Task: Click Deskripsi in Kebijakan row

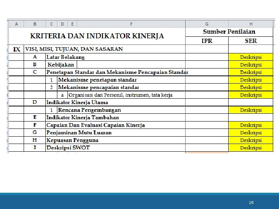Action: 251,65
